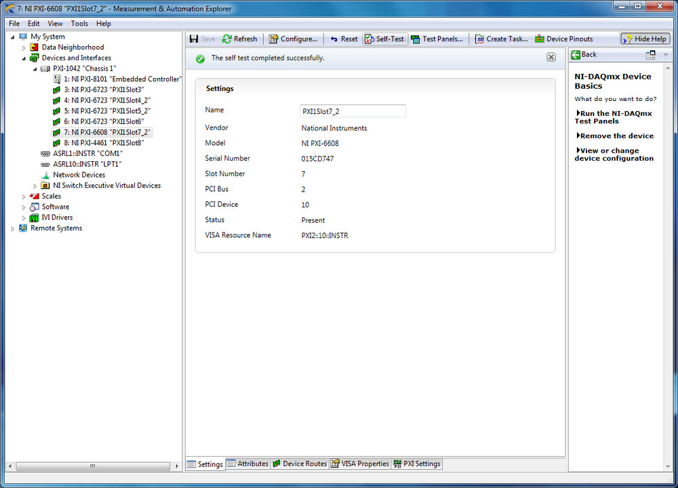Open the Tools menu
The height and width of the screenshot is (488, 678).
pos(79,23)
